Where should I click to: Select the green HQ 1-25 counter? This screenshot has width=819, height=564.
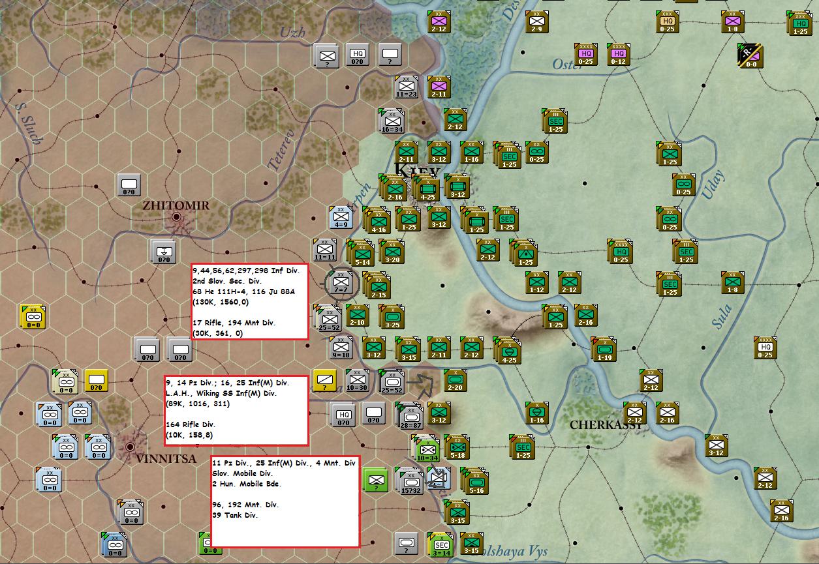point(799,22)
